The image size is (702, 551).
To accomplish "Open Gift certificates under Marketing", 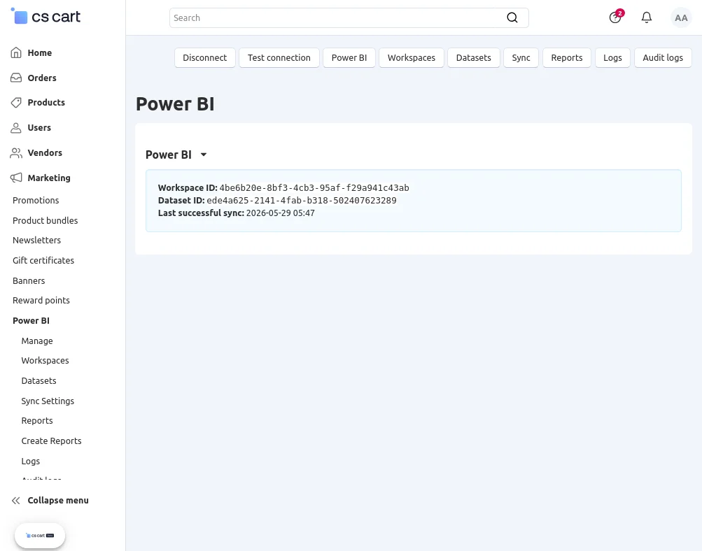I will (43, 260).
